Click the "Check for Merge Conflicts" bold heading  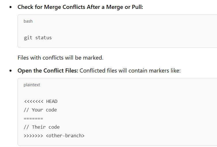[52, 7]
